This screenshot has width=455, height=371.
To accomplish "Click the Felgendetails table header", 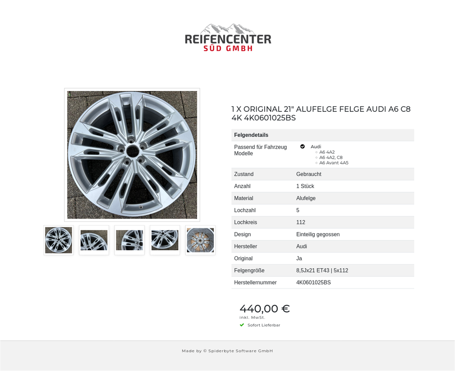I will tap(323, 135).
